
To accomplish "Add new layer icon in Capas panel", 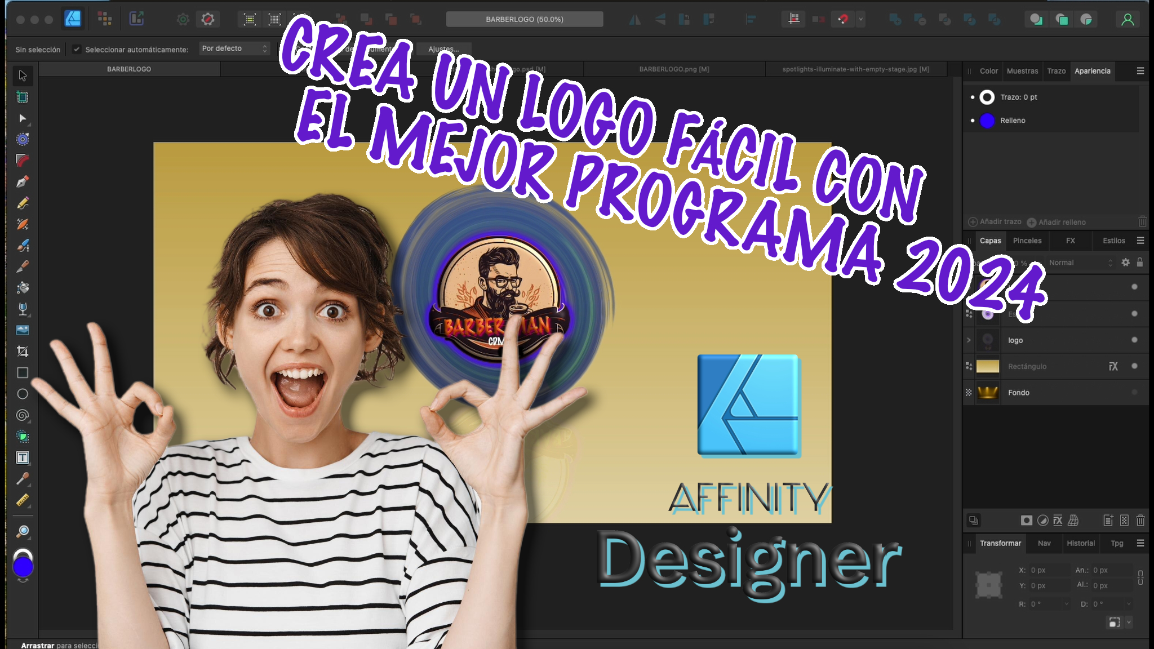I will (1108, 521).
